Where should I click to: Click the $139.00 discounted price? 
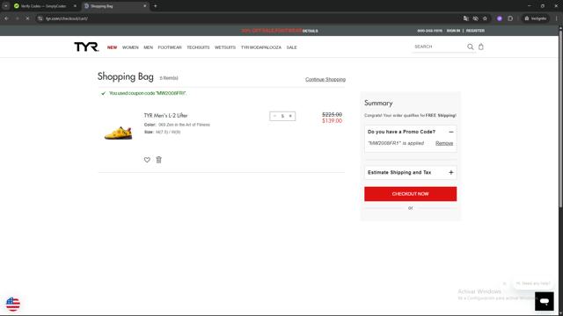333,121
